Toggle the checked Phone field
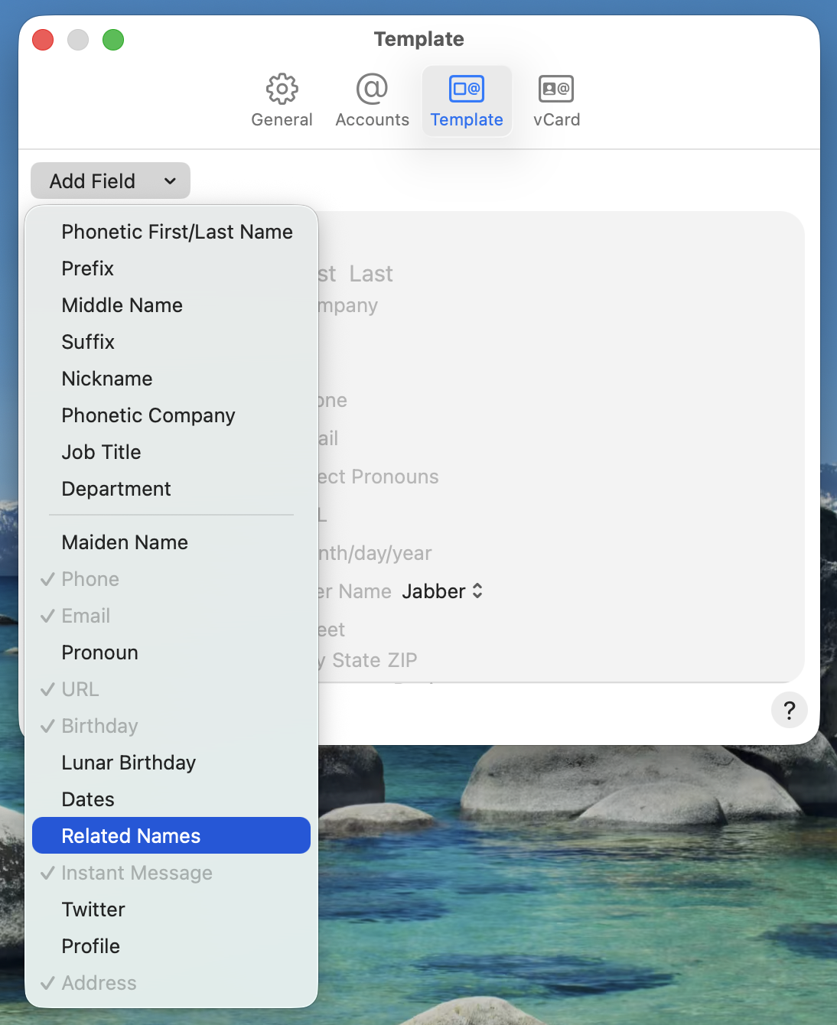 [90, 579]
